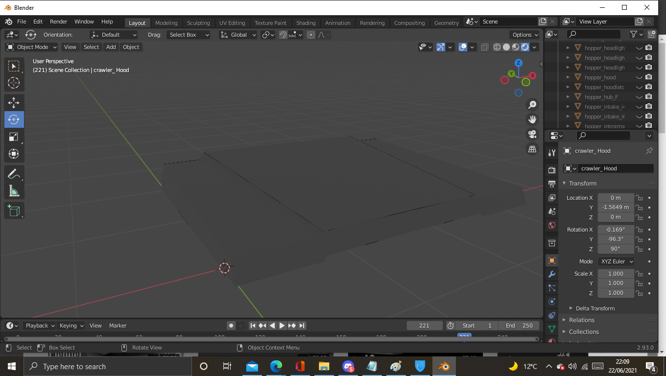Pin the properties editor context
The image size is (666, 376).
[649, 151]
